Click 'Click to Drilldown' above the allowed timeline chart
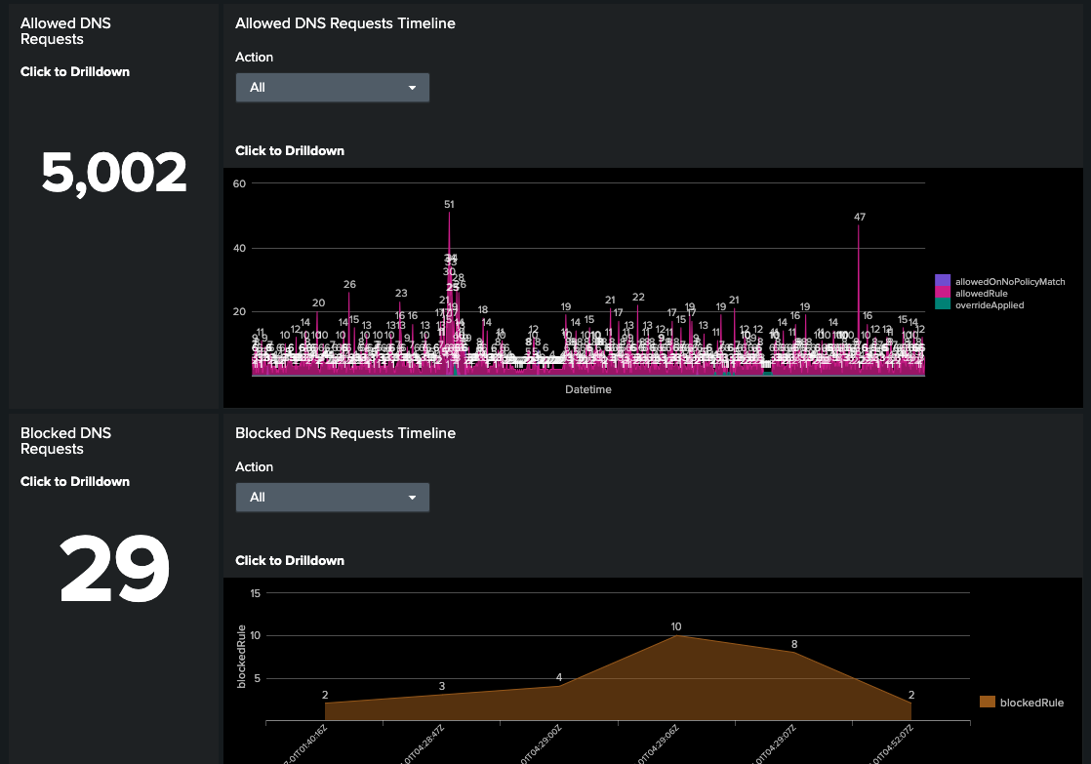1091x764 pixels. pos(288,150)
